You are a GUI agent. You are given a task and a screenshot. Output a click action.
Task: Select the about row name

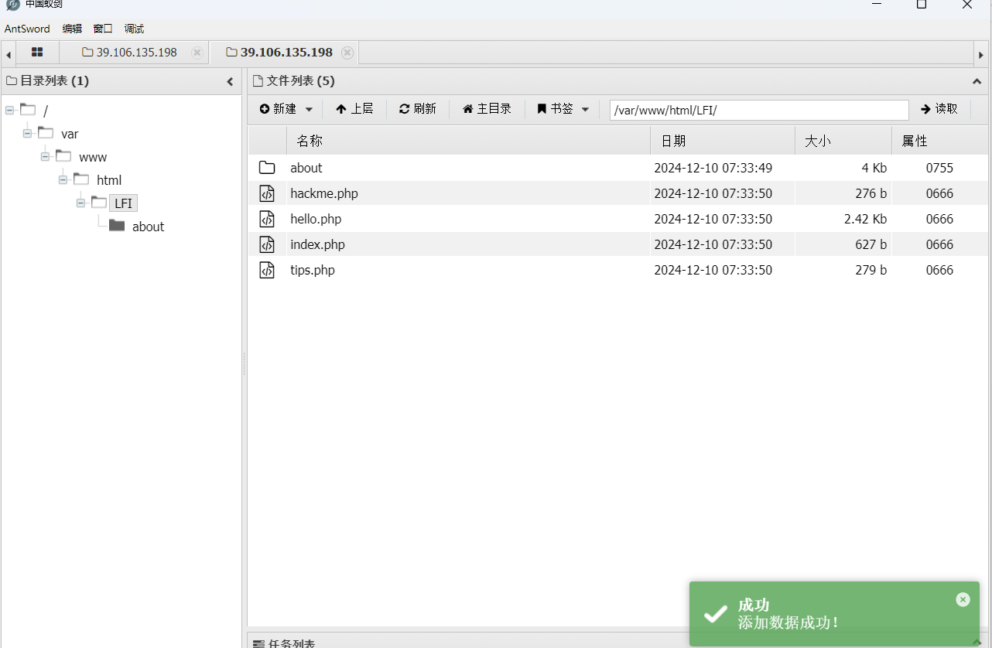pos(306,168)
